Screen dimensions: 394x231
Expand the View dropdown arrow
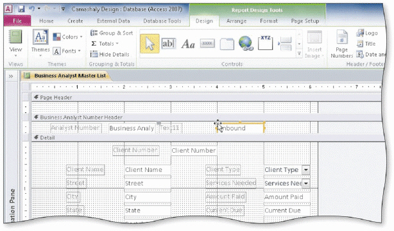[15, 56]
